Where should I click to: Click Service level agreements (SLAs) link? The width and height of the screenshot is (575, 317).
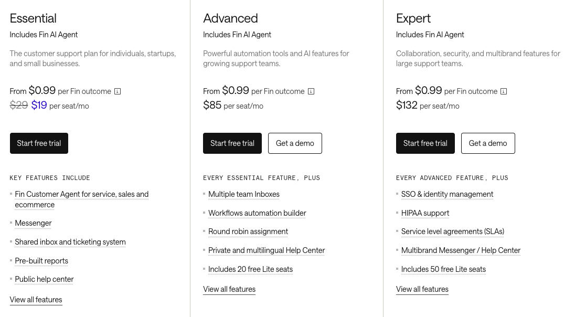[453, 231]
